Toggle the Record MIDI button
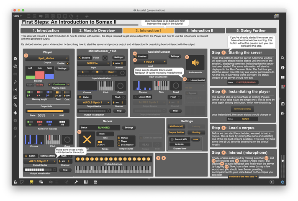298x201 pixels. [172, 139]
